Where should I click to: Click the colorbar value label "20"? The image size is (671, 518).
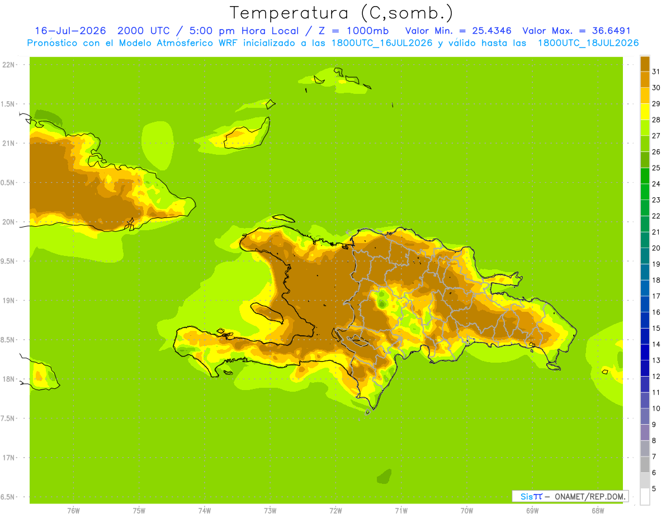click(656, 248)
